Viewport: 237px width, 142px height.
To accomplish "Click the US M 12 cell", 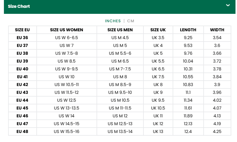I will [x=120, y=116].
